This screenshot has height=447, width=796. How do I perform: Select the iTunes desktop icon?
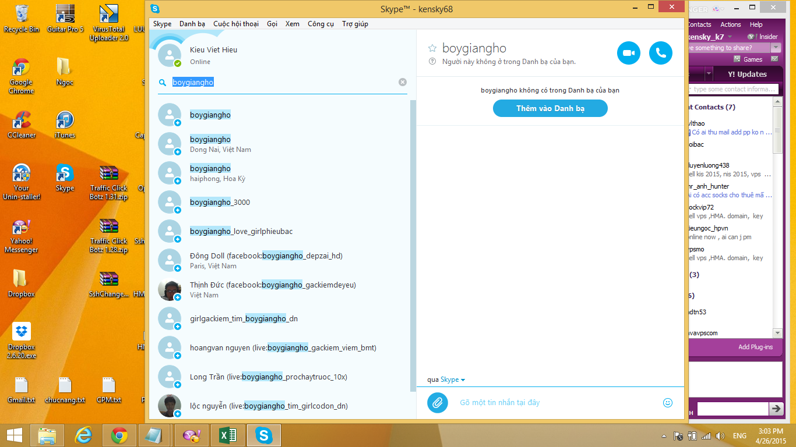(x=65, y=125)
